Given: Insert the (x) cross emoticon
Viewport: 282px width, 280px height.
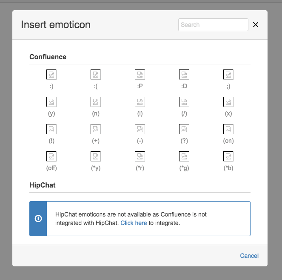Looking at the screenshot, I should click(228, 102).
